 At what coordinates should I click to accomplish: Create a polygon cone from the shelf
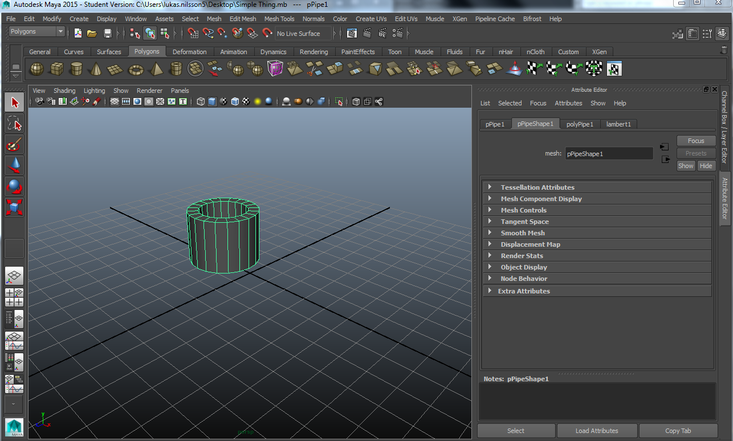click(95, 69)
